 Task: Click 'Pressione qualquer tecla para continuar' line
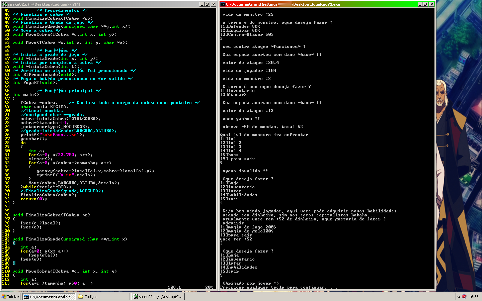coord(279,287)
